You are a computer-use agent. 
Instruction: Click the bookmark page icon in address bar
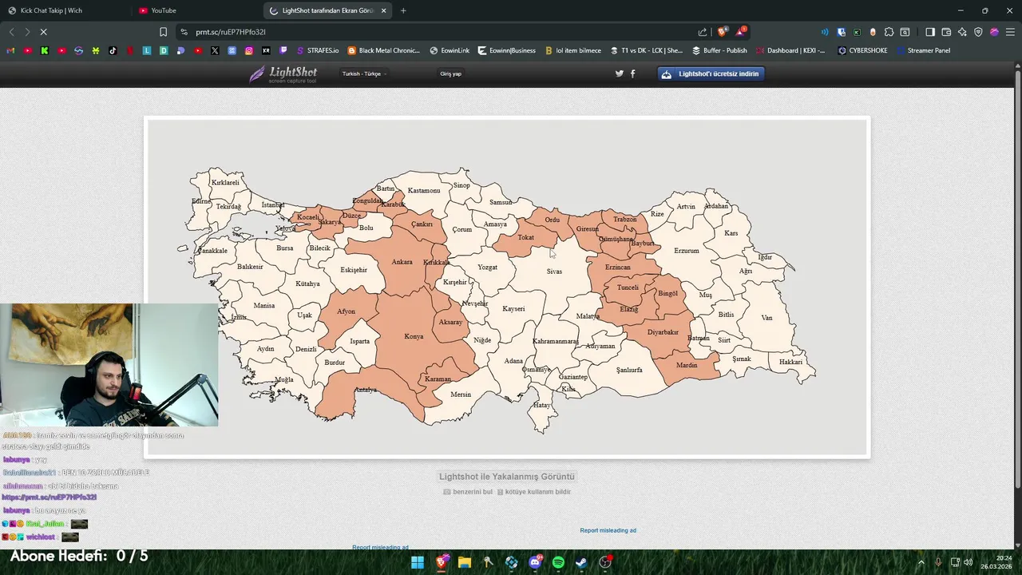pos(163,32)
